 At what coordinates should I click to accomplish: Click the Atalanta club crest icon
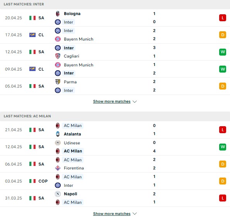point(58,134)
